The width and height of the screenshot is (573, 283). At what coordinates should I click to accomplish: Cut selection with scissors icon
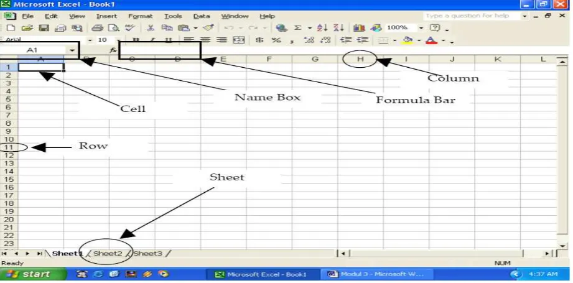(150, 28)
